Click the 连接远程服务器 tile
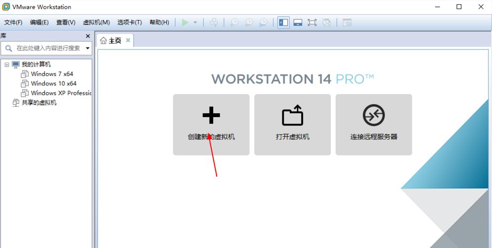This screenshot has height=248, width=492. (374, 124)
